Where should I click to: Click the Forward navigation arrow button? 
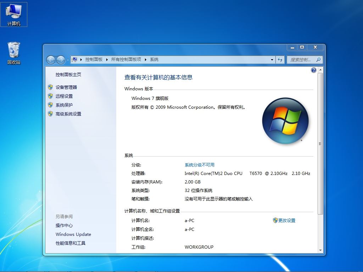coord(61,60)
